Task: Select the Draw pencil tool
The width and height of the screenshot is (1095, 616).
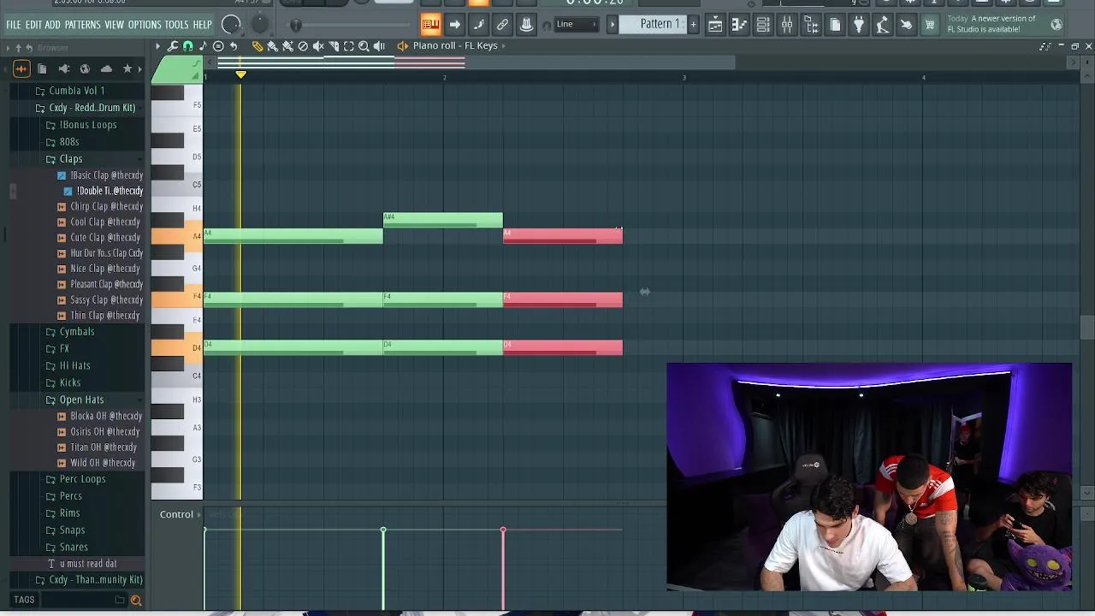Action: click(257, 46)
